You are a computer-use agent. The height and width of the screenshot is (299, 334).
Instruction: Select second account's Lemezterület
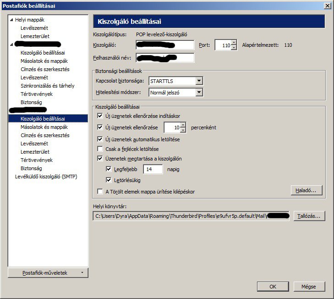(x=35, y=152)
